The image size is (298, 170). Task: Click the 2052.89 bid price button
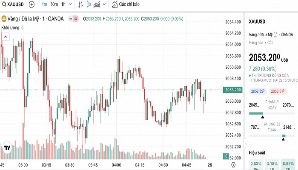coord(258,91)
